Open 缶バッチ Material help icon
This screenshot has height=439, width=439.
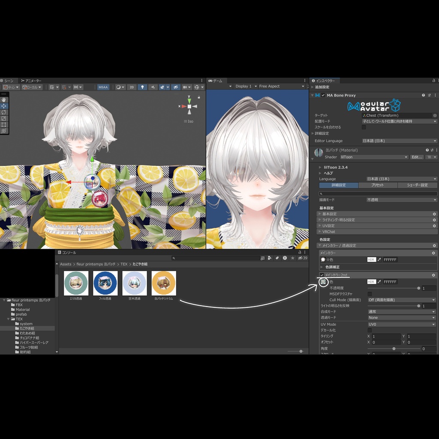pyautogui.click(x=427, y=150)
